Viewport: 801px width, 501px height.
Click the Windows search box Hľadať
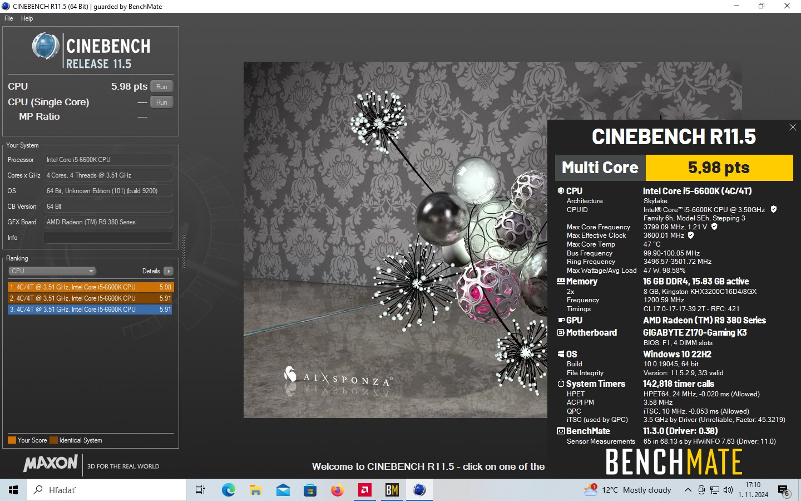tap(107, 490)
